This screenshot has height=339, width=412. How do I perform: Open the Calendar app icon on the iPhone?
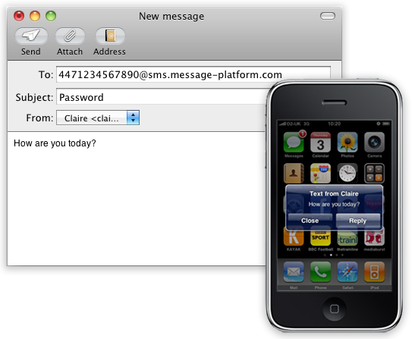point(320,142)
